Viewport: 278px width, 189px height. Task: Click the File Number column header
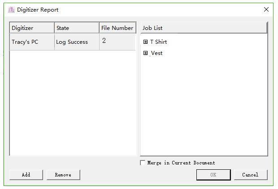tap(117, 28)
